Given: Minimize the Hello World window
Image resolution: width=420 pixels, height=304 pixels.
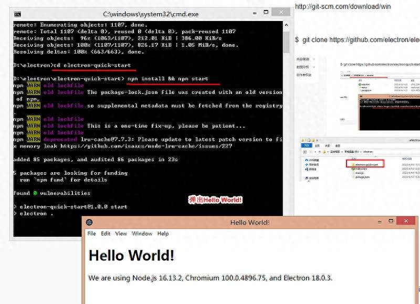Looking at the screenshot, I should [380, 222].
